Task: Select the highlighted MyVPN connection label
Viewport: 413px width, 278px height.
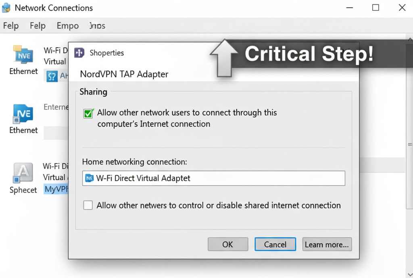Action: pos(56,189)
